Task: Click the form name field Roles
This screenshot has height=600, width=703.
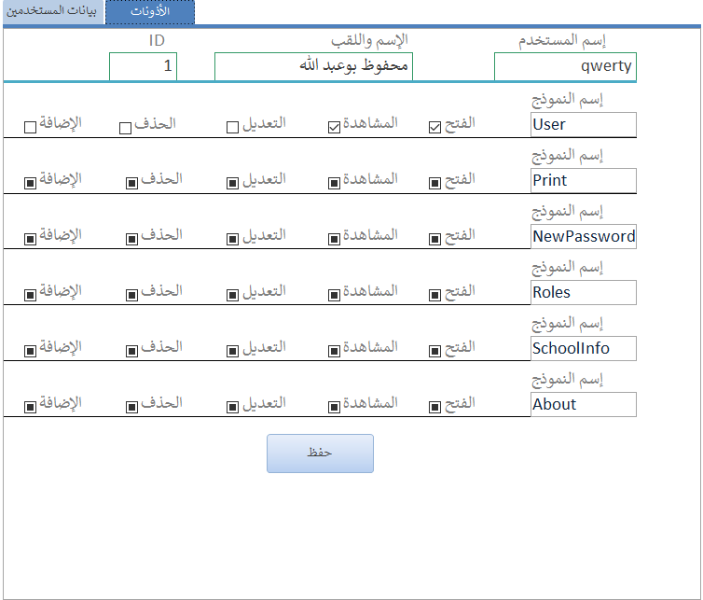Action: click(584, 293)
